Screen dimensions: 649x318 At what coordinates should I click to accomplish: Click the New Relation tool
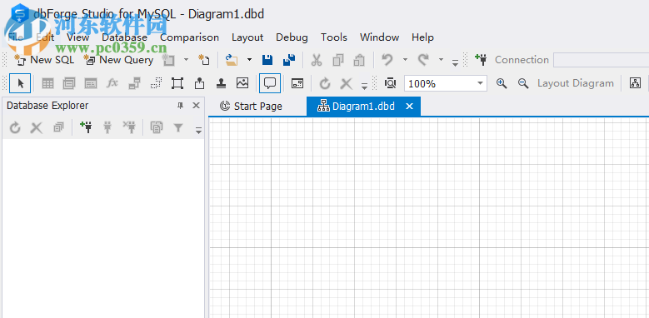pyautogui.click(x=134, y=83)
